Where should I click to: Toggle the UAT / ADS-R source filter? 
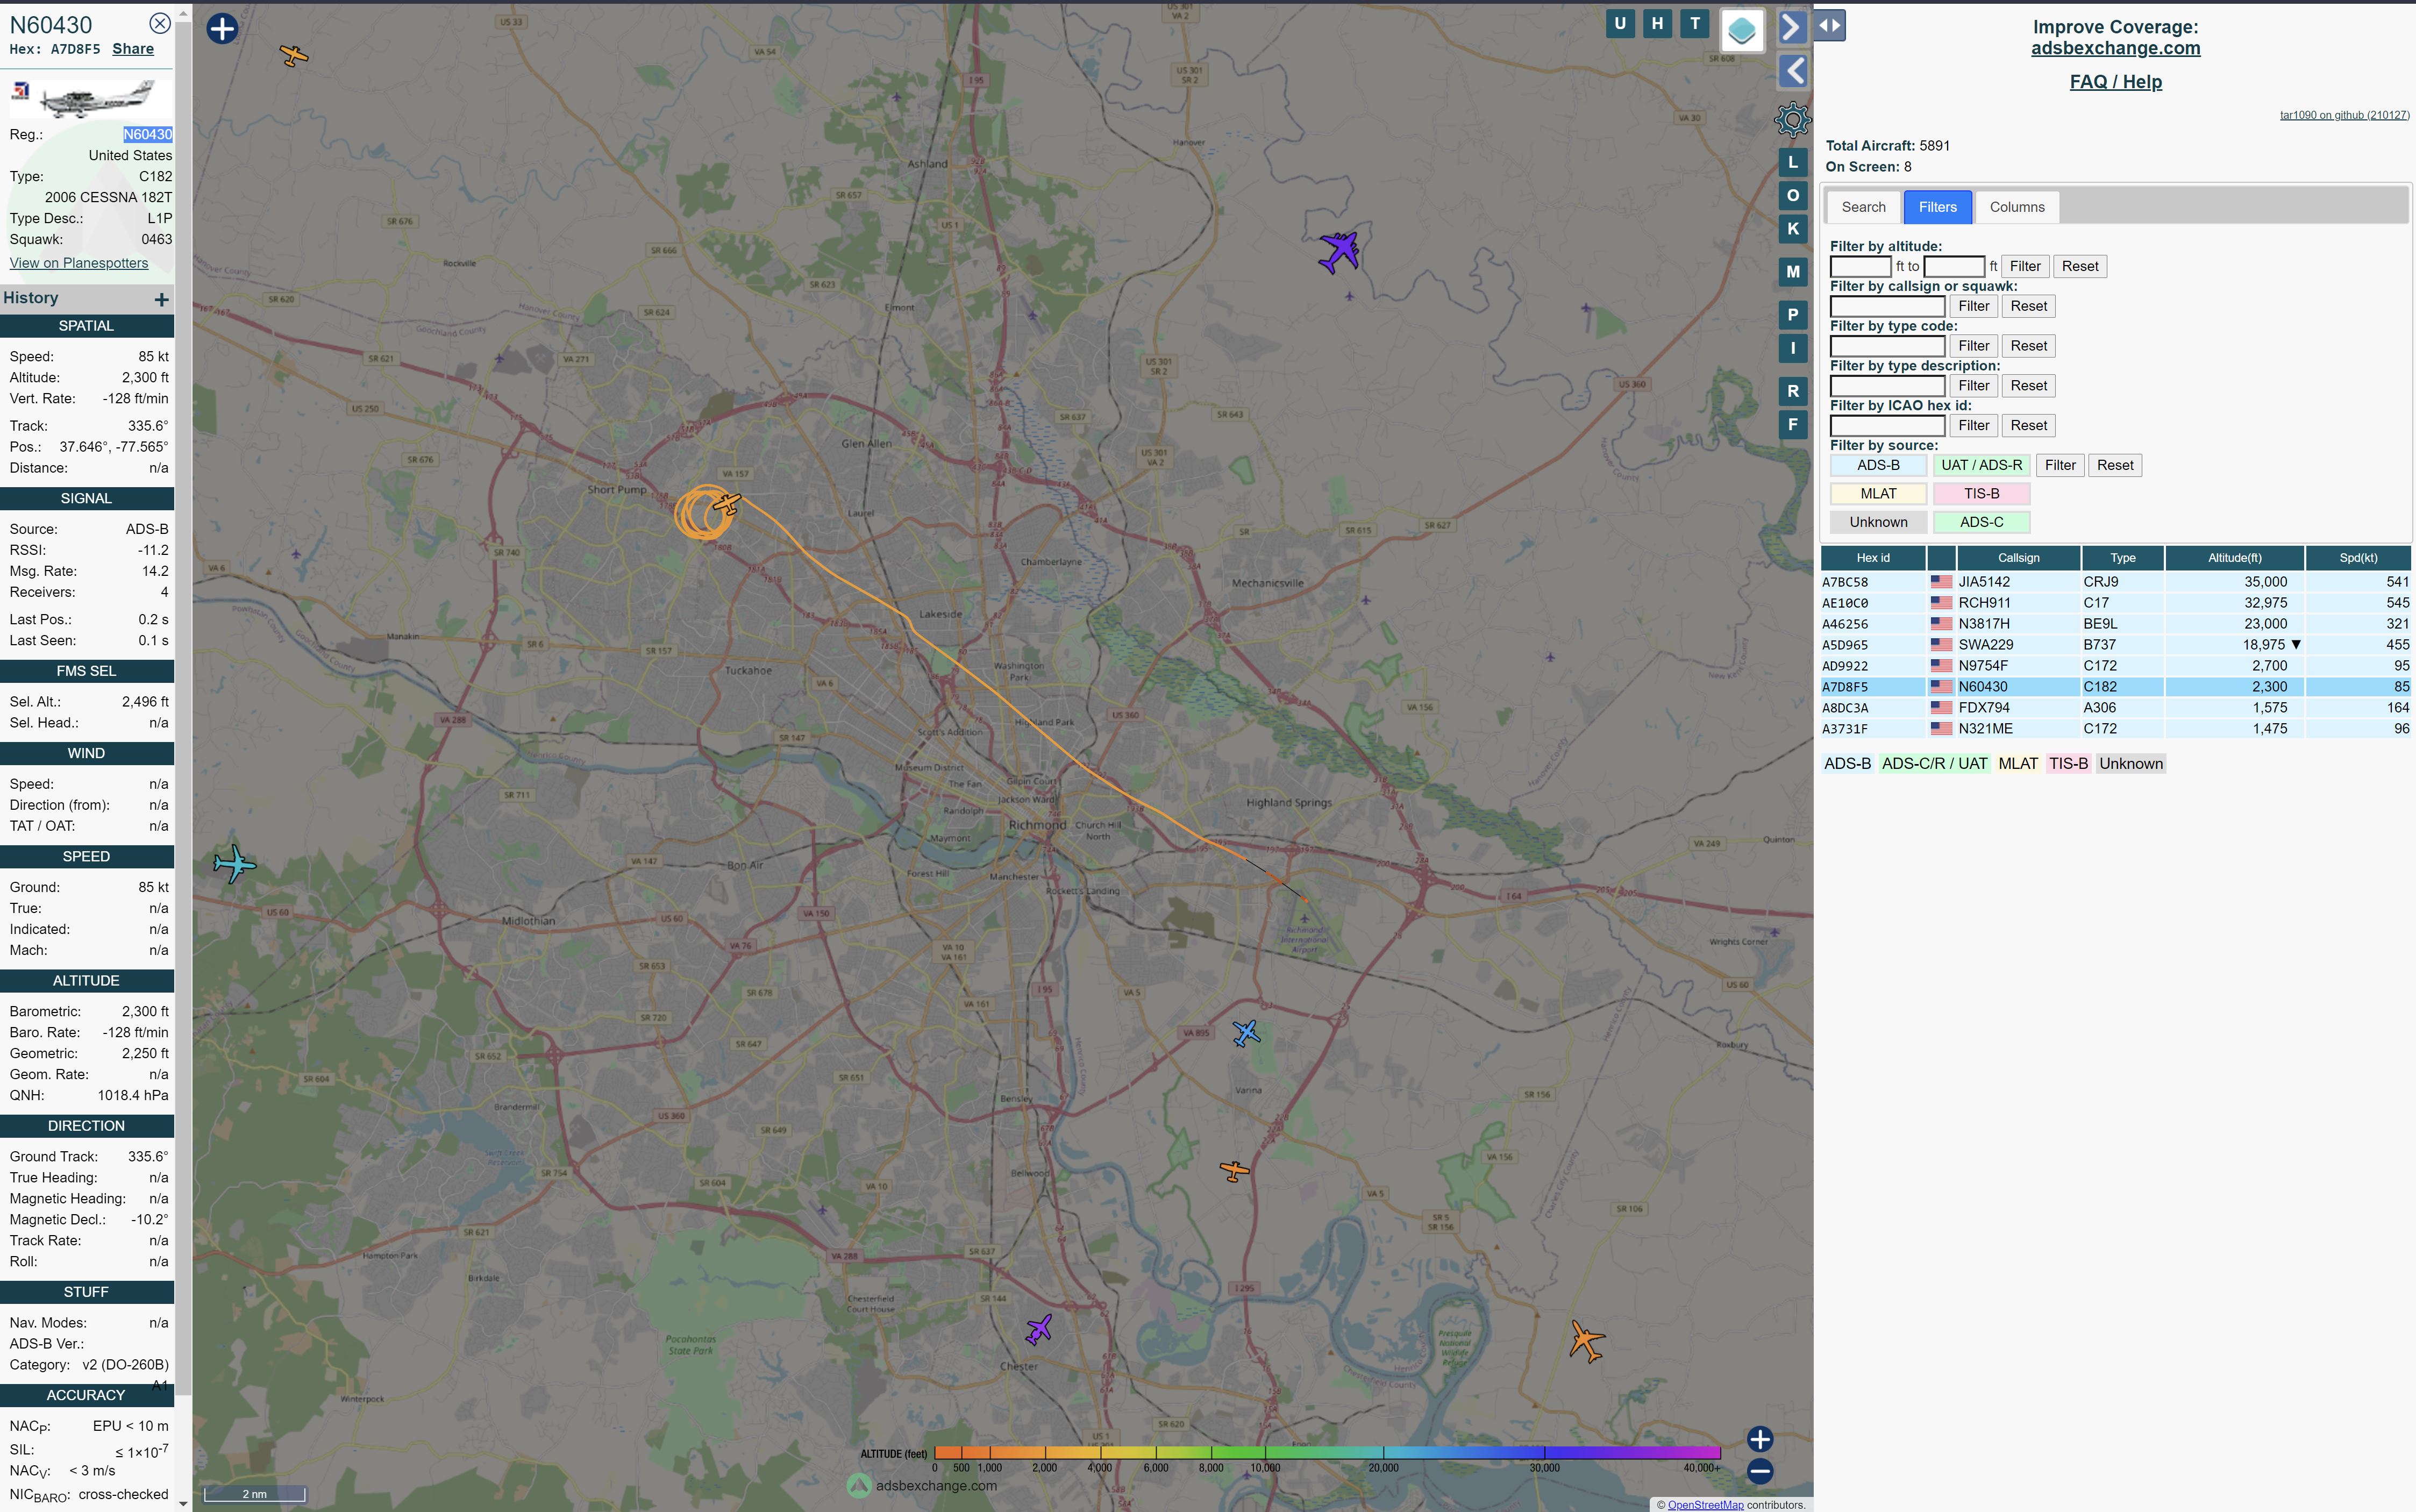click(x=1981, y=465)
